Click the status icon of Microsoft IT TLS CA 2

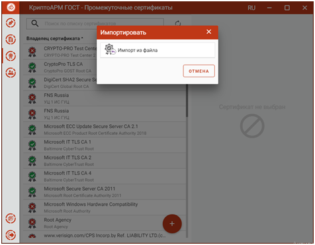pos(32,161)
